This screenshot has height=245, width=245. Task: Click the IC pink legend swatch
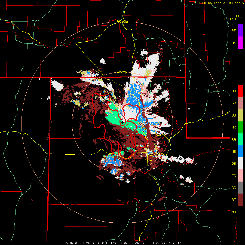[240, 176]
